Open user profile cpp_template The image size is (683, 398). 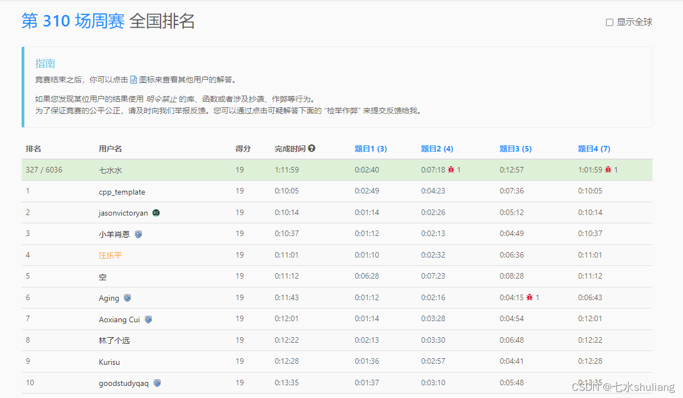coord(122,192)
